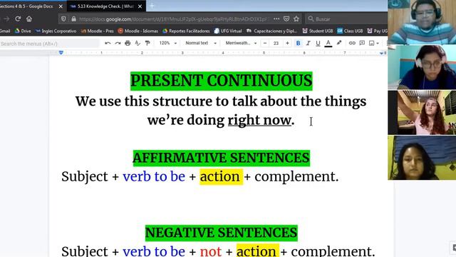Add a comment with comment icon
This screenshot has width=456, height=257.
pyautogui.click(x=362, y=43)
